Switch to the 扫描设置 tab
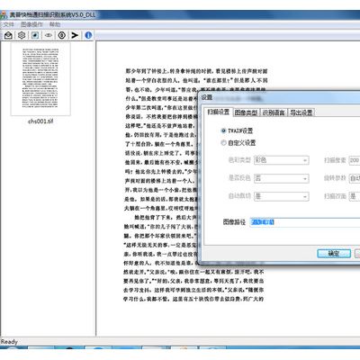The width and height of the screenshot is (360, 360). [x=219, y=112]
